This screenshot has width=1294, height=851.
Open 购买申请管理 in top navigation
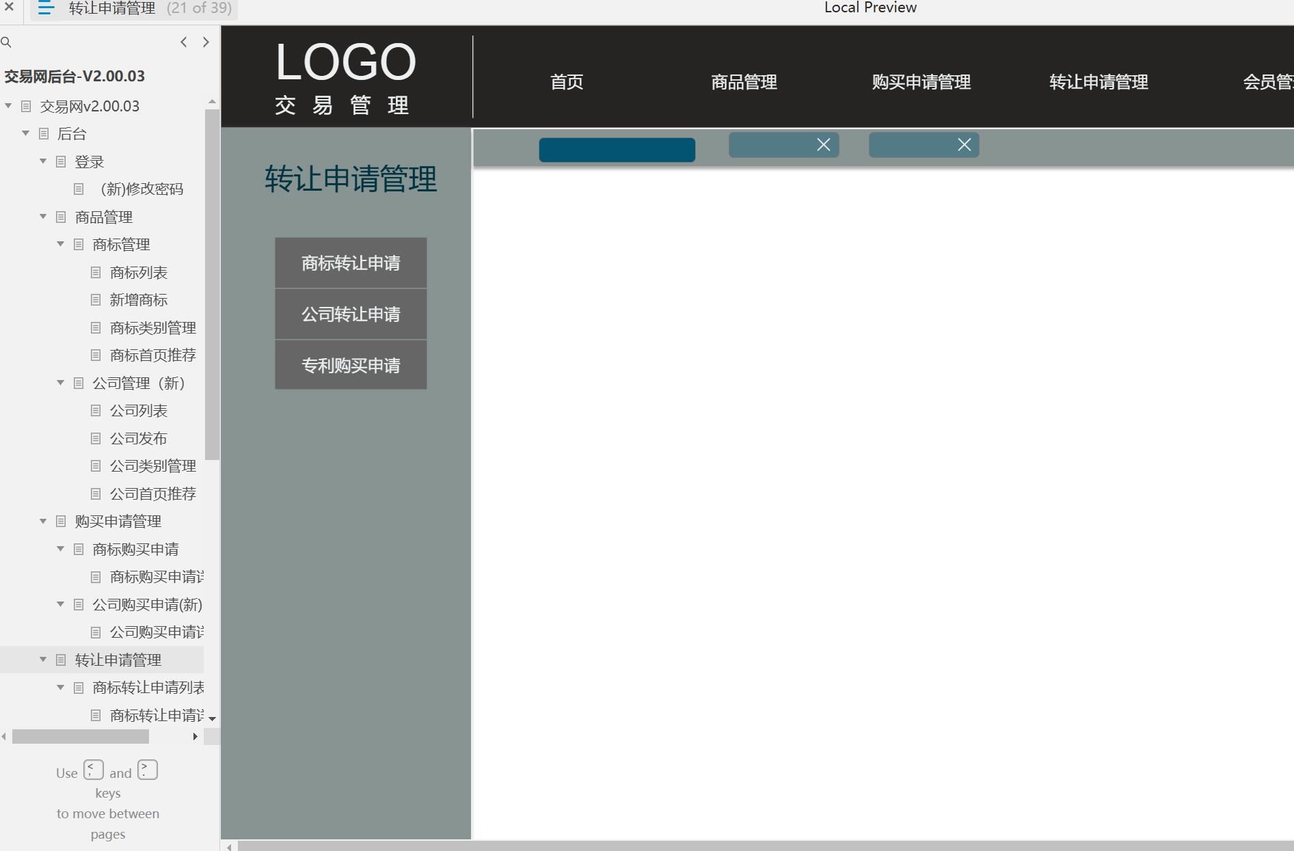click(x=921, y=82)
